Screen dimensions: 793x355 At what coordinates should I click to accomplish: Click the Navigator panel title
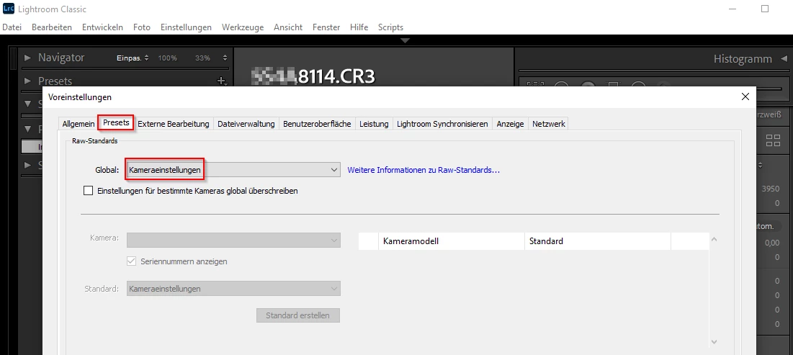[61, 58]
